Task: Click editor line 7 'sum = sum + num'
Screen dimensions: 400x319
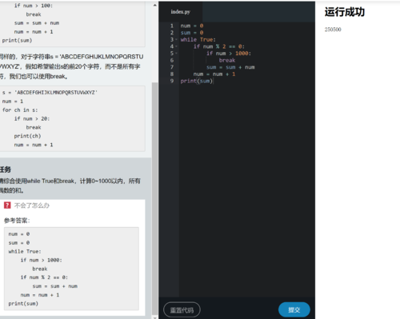Action: (230, 67)
